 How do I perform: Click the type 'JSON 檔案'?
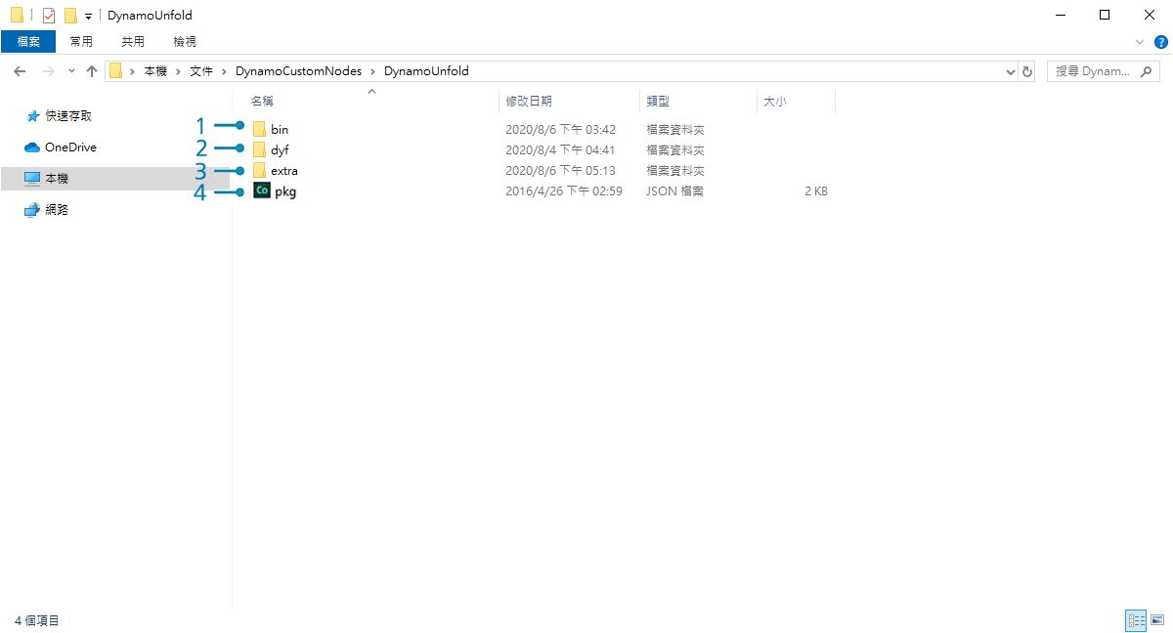tap(674, 191)
